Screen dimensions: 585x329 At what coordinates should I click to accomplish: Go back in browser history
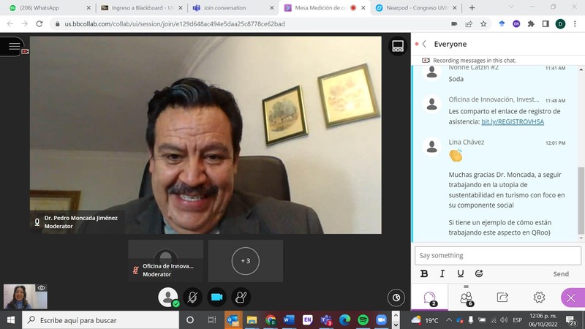pyautogui.click(x=10, y=24)
